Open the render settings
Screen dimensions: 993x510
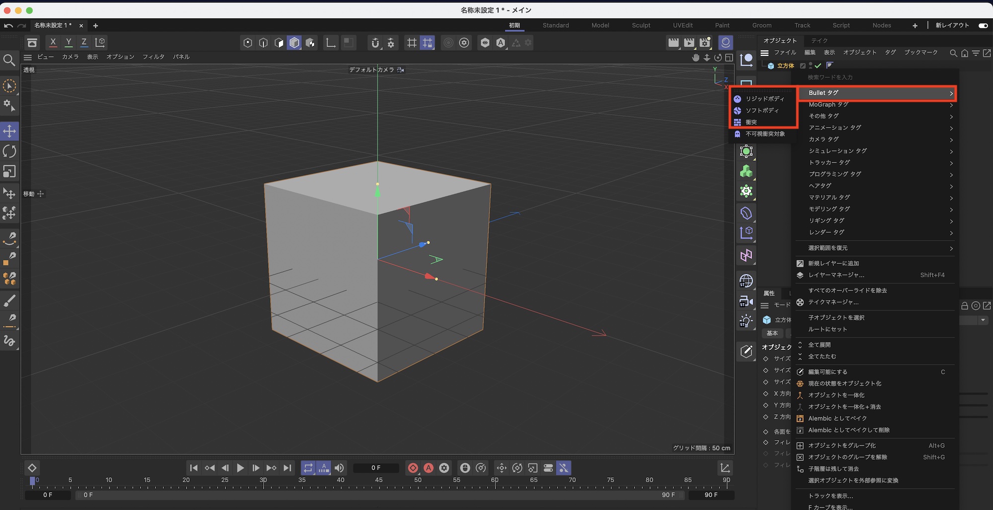pos(705,43)
